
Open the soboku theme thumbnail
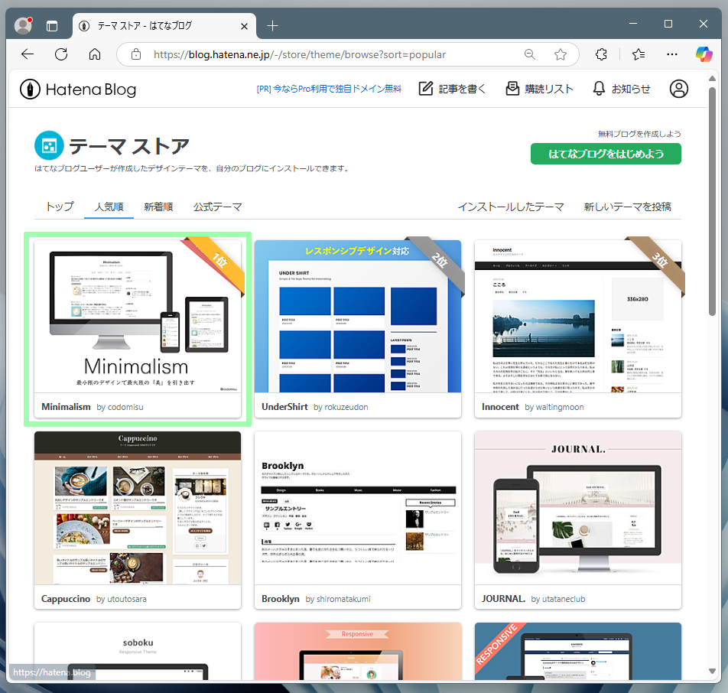[138, 651]
